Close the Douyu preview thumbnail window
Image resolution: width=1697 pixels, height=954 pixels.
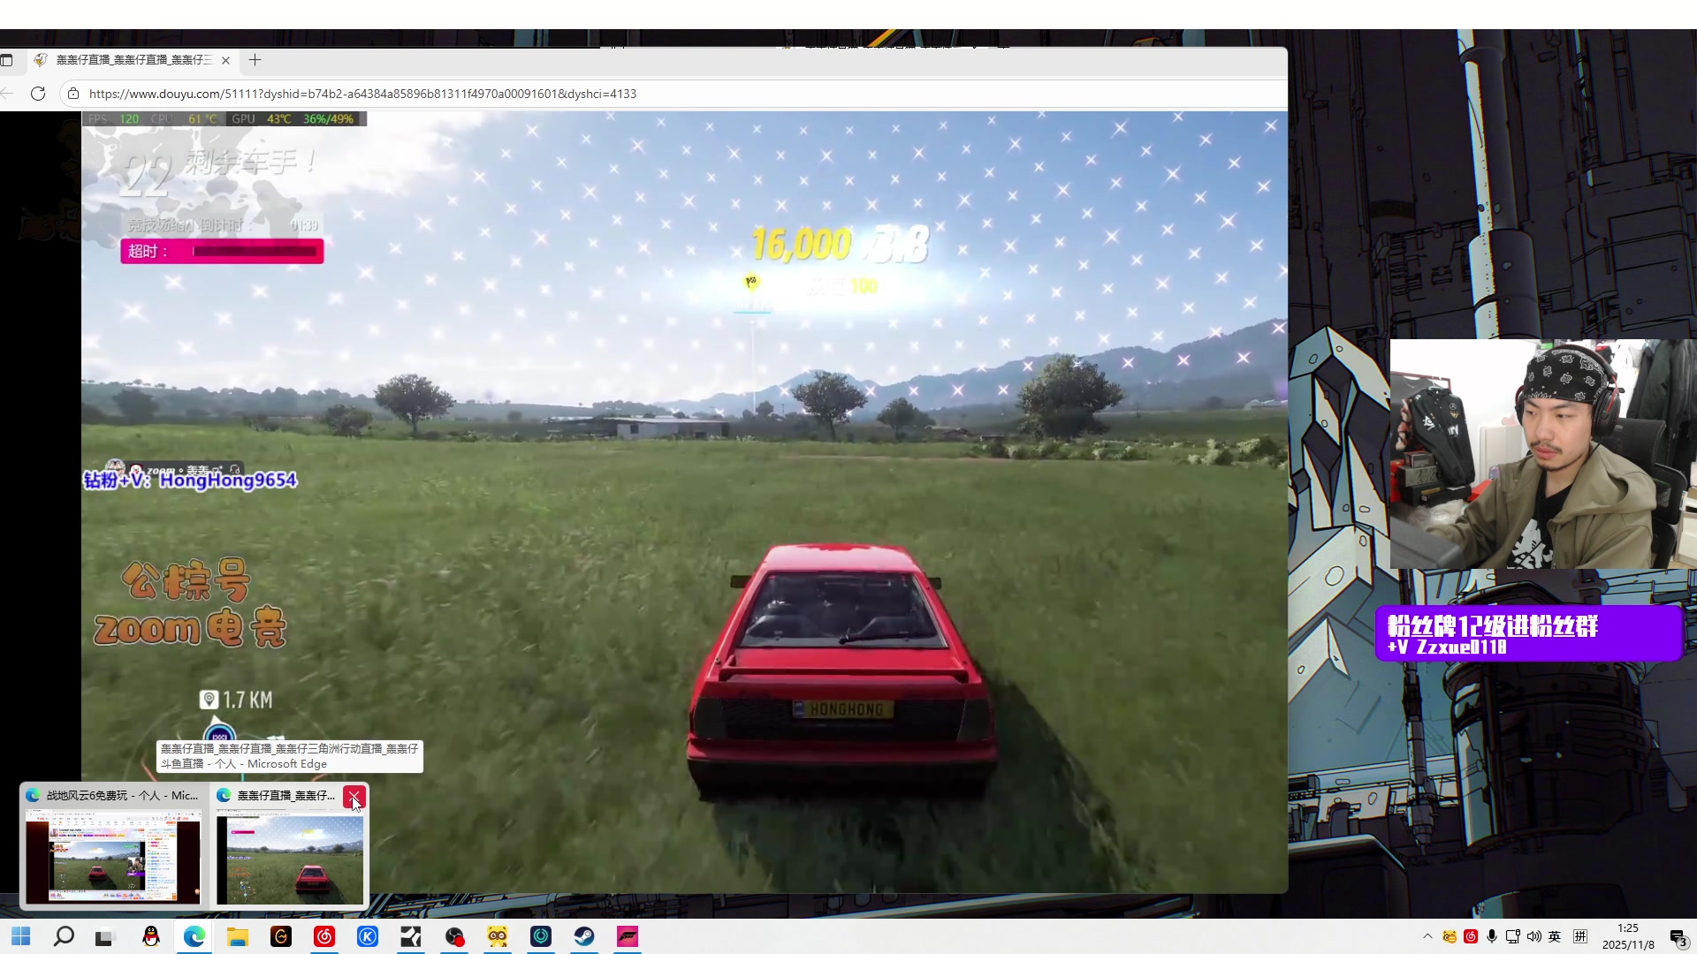354,796
